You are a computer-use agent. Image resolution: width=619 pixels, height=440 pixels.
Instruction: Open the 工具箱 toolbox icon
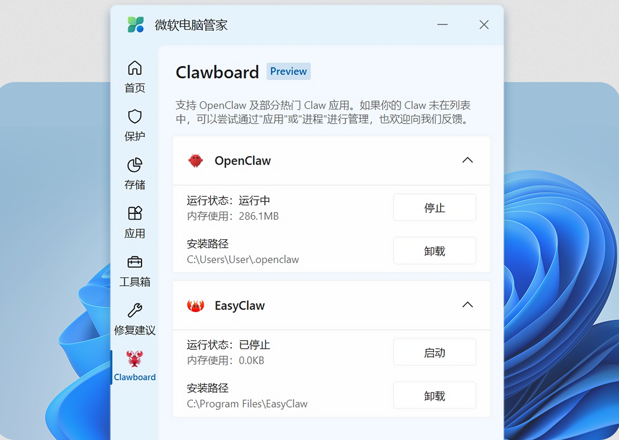pyautogui.click(x=134, y=263)
